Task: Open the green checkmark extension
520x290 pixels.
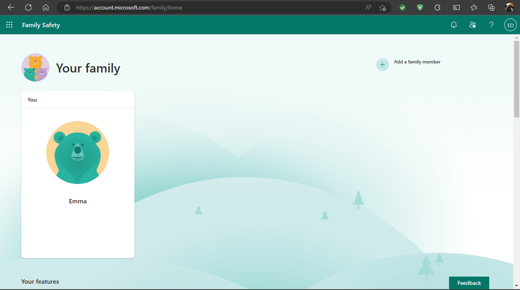Action: (403, 7)
